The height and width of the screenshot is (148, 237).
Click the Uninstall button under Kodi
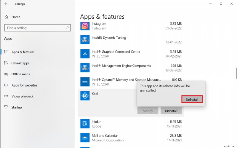171,111
